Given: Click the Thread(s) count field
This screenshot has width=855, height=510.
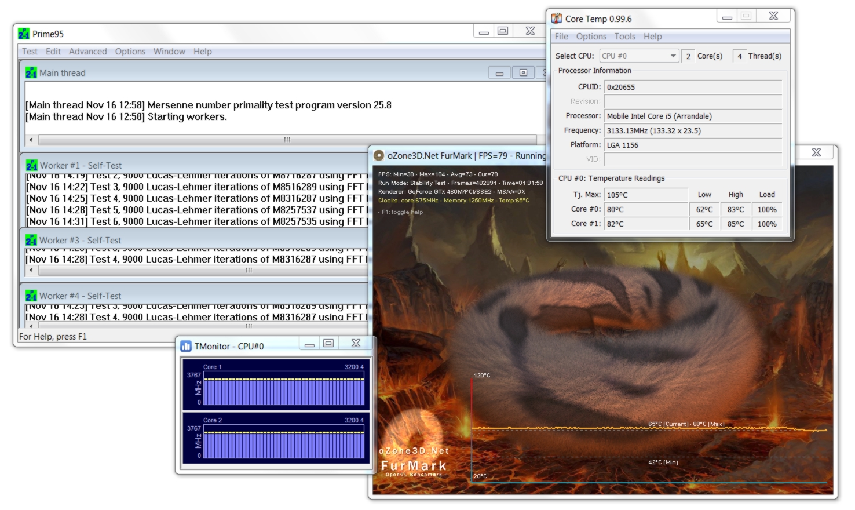Looking at the screenshot, I should tap(739, 56).
